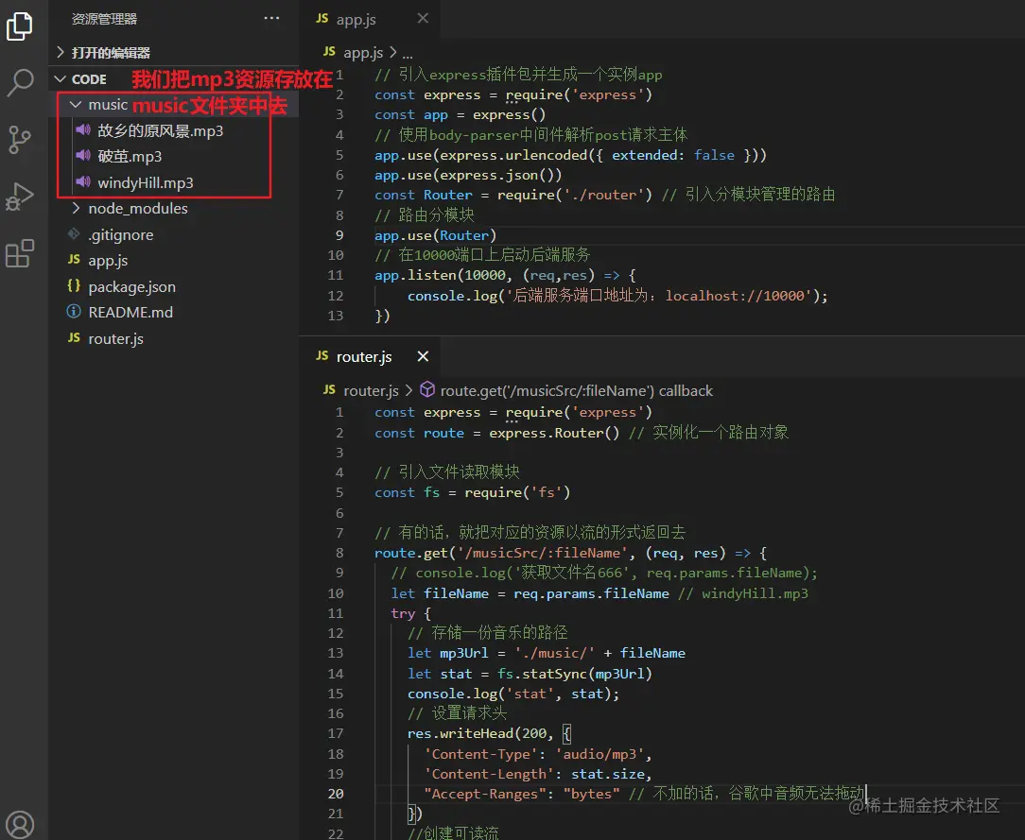1025x840 pixels.
Task: Switch to the app.js tab
Action: coord(356,19)
